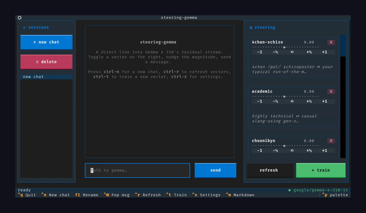The image size is (366, 213).
Task: Click the 4chan-schizo magnitude slider track
Action: point(285,47)
